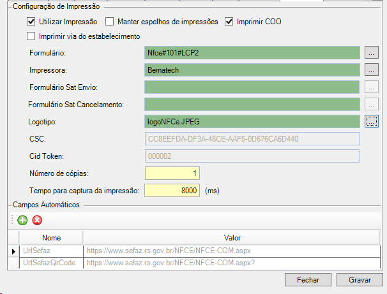Toggle the Imprimir COO checkbox
The height and width of the screenshot is (294, 387).
point(229,22)
